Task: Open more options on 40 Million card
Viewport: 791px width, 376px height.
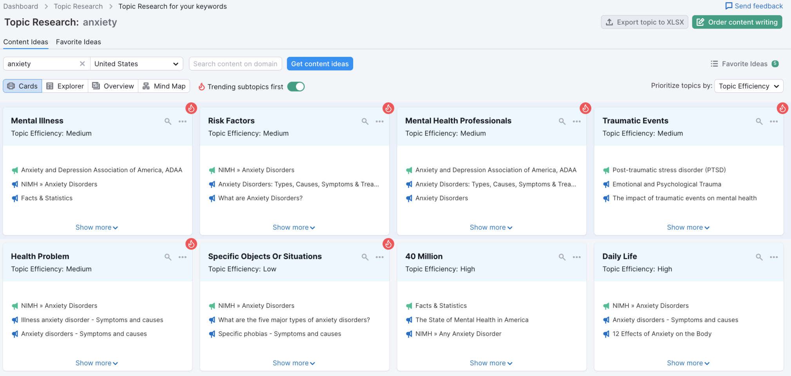Action: click(x=577, y=257)
